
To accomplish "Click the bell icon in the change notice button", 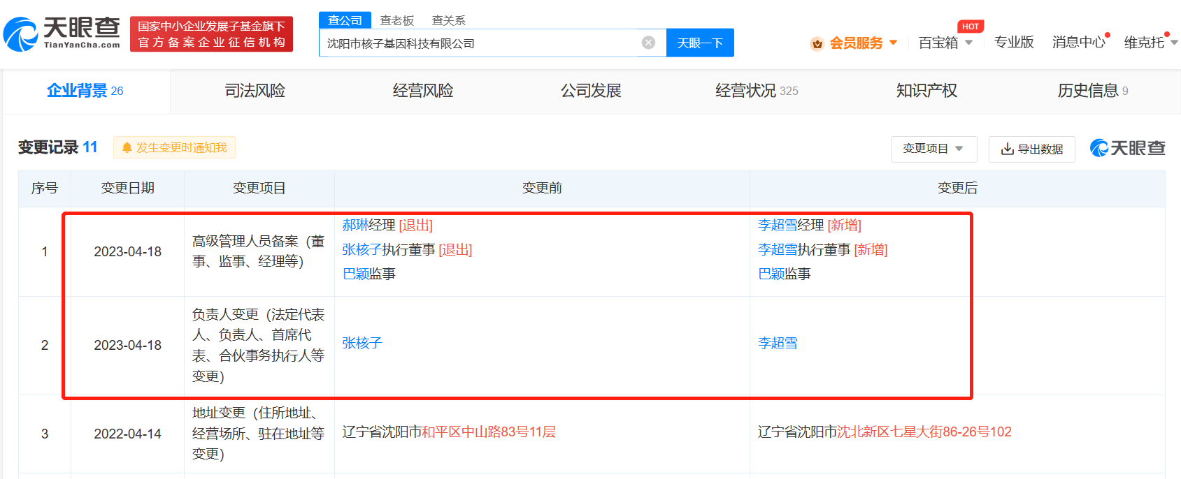I will 127,148.
